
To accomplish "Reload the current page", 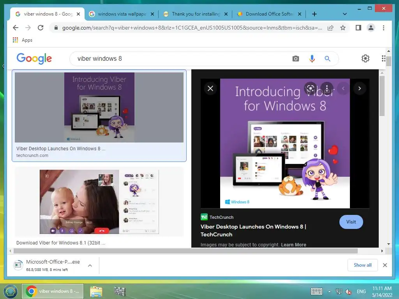I will [41, 28].
